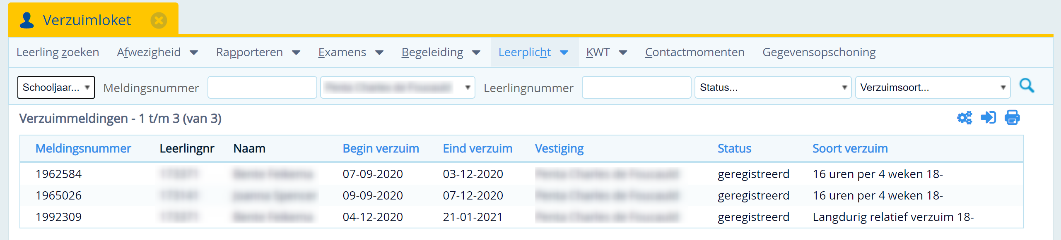The width and height of the screenshot is (1061, 240).
Task: Close the Verzuimloket tab
Action: coord(159,20)
